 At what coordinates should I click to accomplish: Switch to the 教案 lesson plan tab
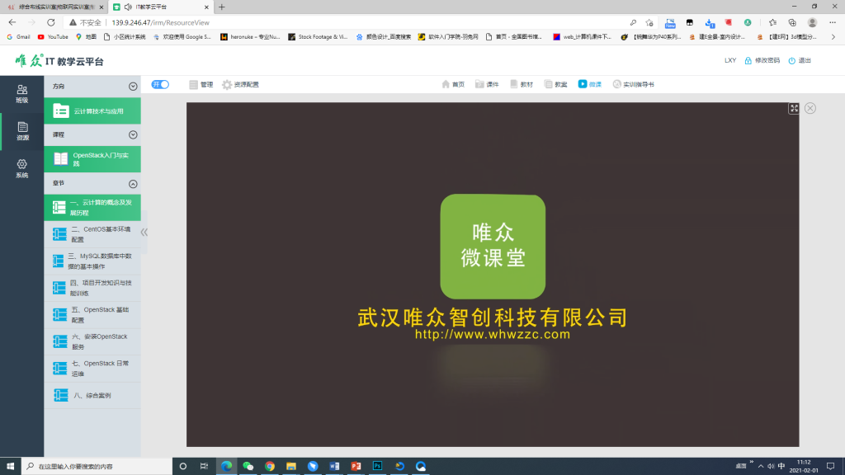tap(555, 85)
